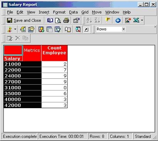Click the blue plus add icon
The width and height of the screenshot is (158, 141).
tap(118, 20)
